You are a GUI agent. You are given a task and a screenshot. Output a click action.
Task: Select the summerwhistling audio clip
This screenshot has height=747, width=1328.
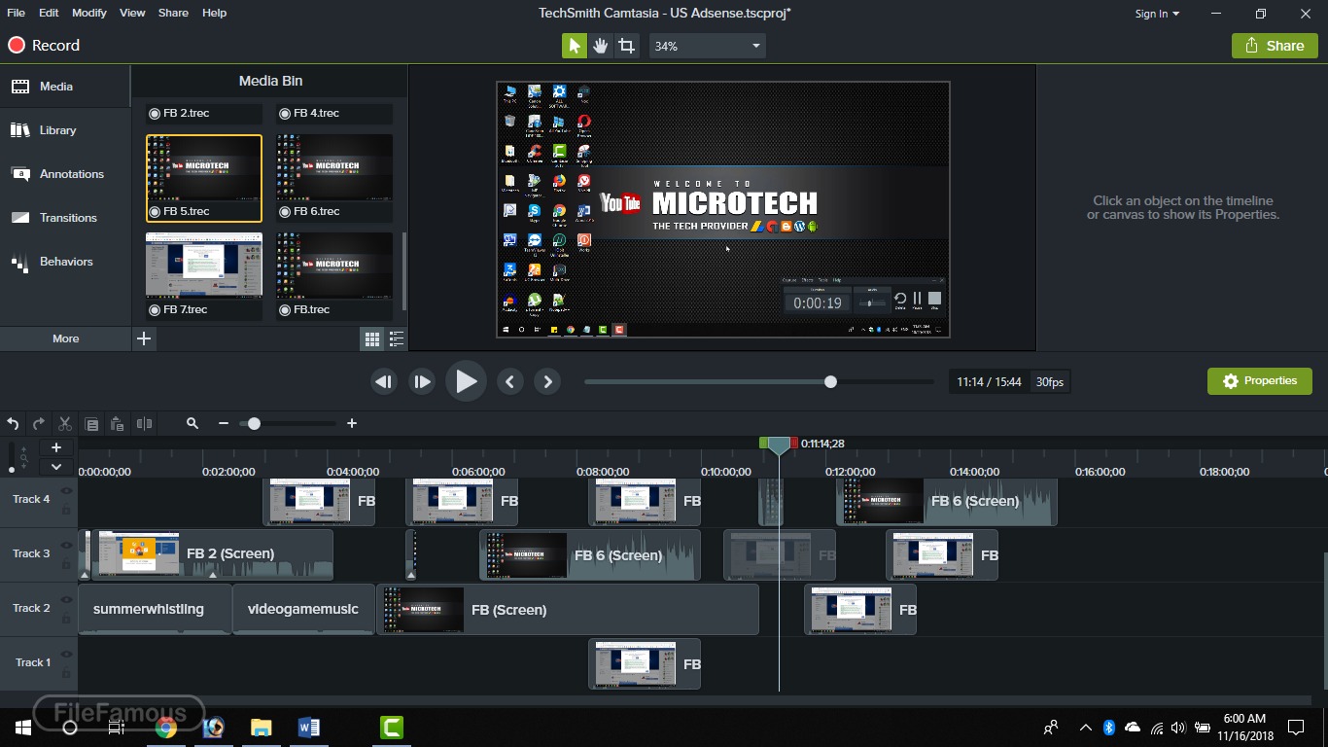155,610
